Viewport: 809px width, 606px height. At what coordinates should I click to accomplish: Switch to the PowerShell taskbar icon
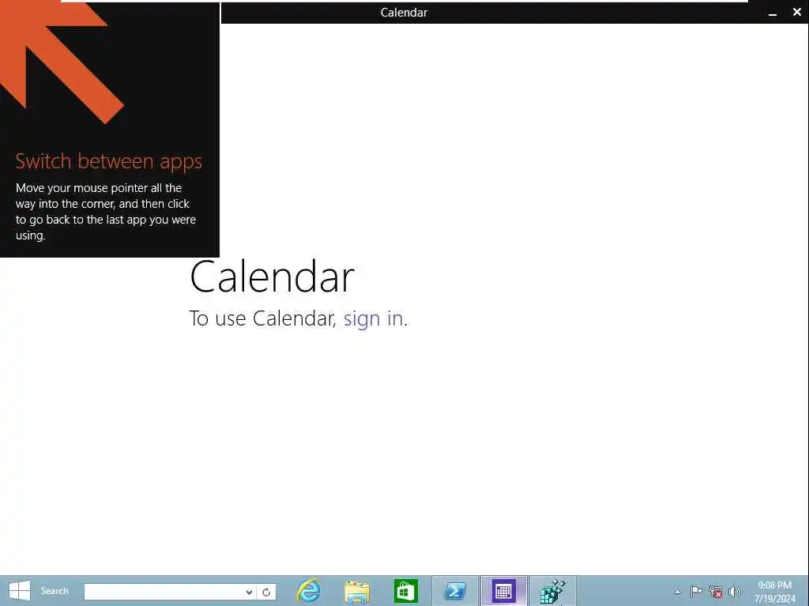(x=455, y=591)
